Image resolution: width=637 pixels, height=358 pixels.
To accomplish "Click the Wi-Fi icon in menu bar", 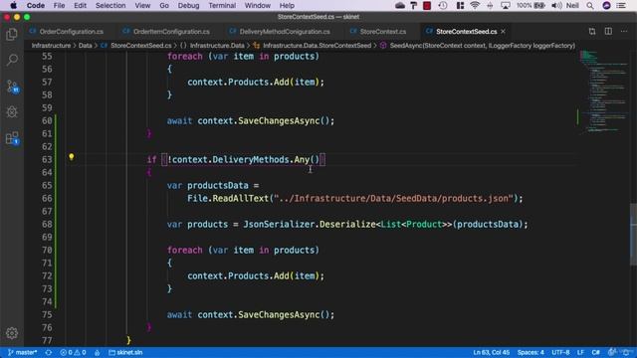I will (x=475, y=5).
